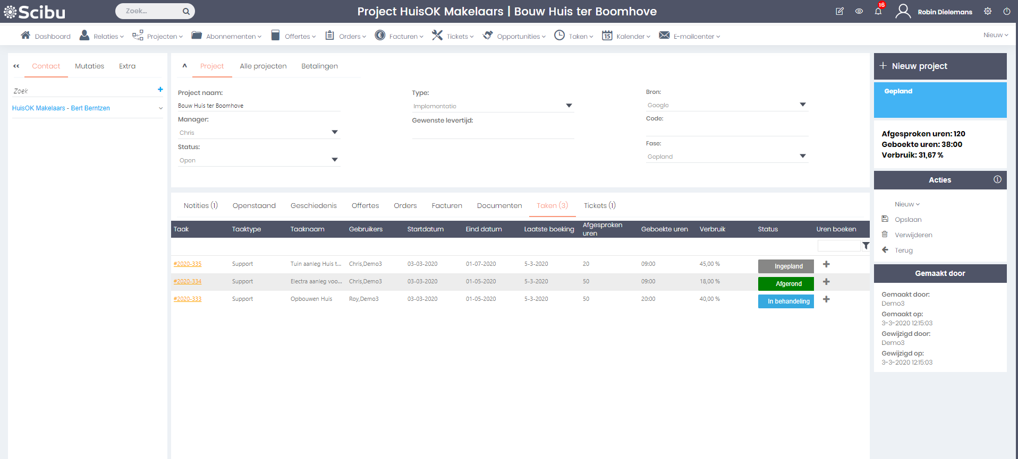This screenshot has height=459, width=1018.
Task: Click the power logout icon
Action: coord(1006,11)
